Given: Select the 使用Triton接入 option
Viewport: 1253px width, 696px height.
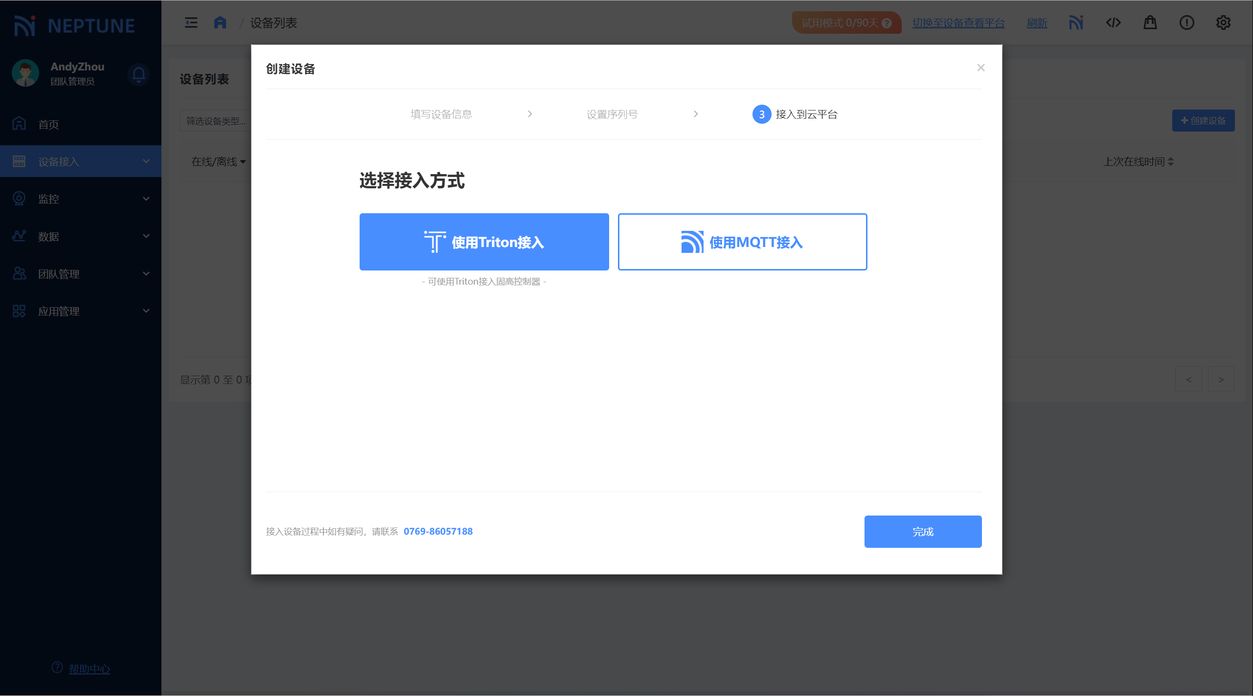Looking at the screenshot, I should [x=484, y=242].
